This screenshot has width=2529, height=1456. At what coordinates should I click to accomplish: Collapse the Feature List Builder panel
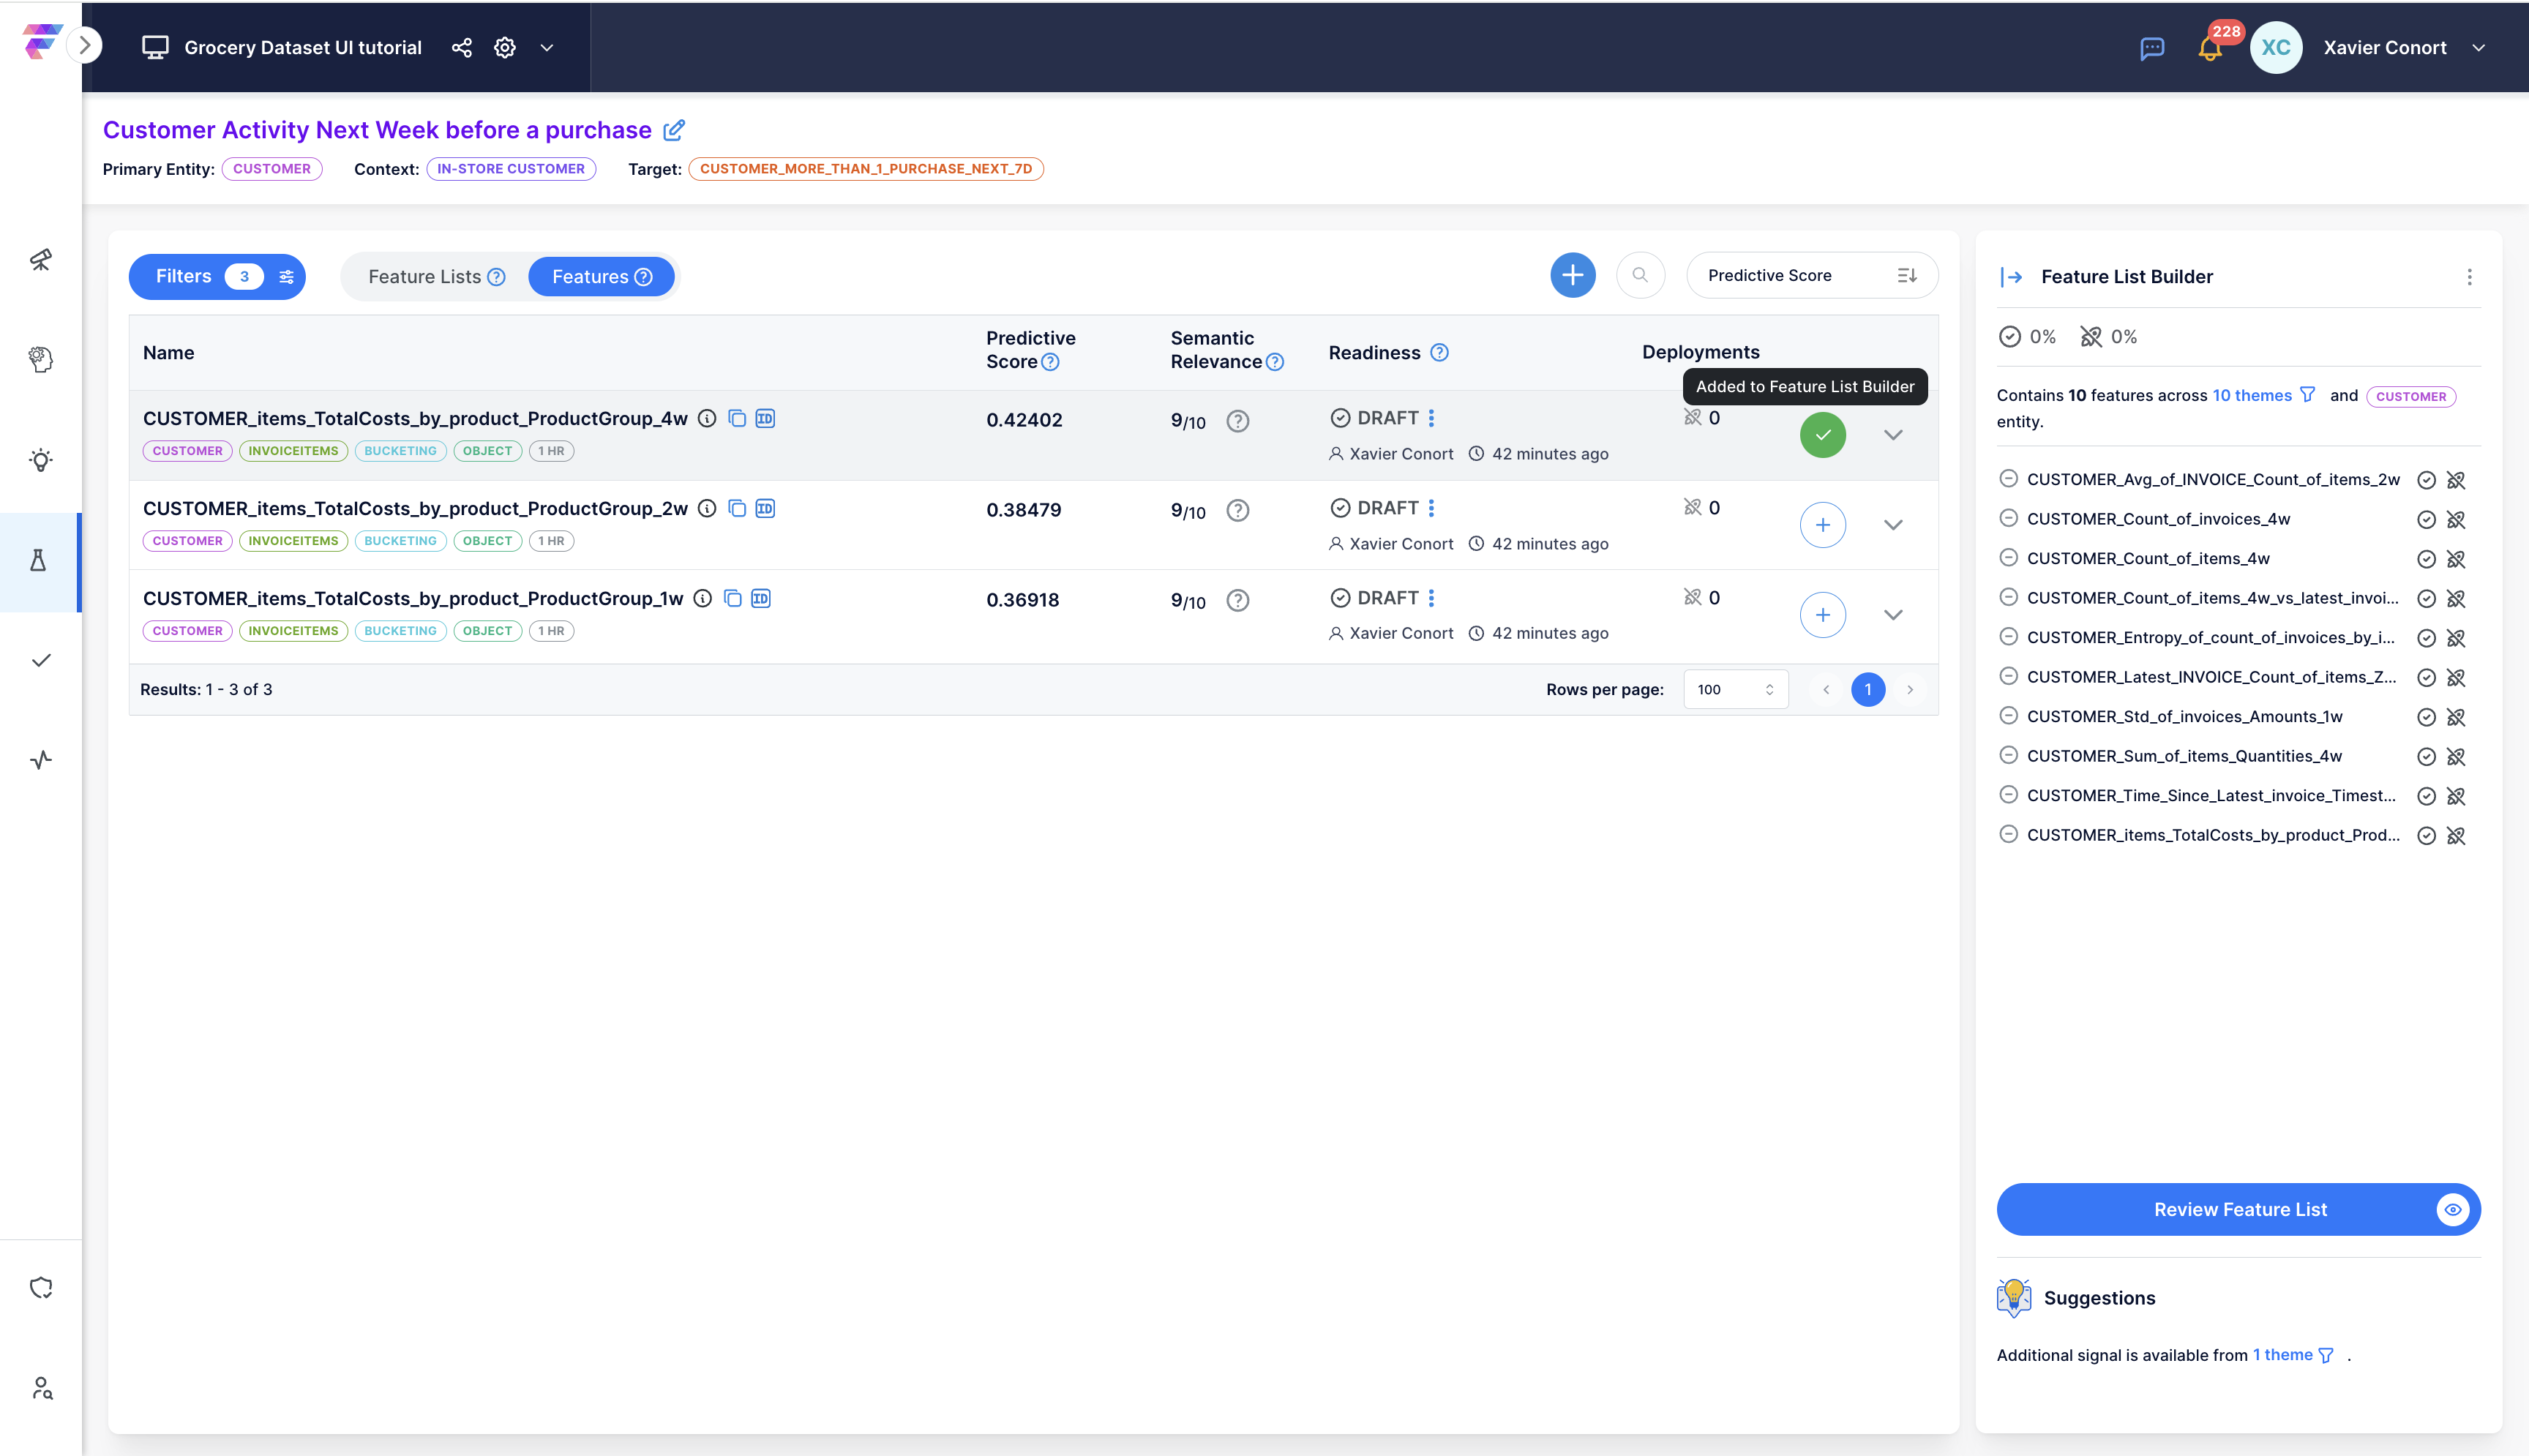[x=2011, y=277]
